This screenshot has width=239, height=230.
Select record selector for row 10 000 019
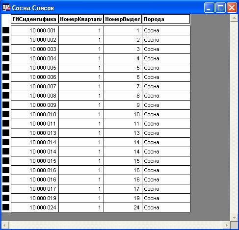coord(6,198)
